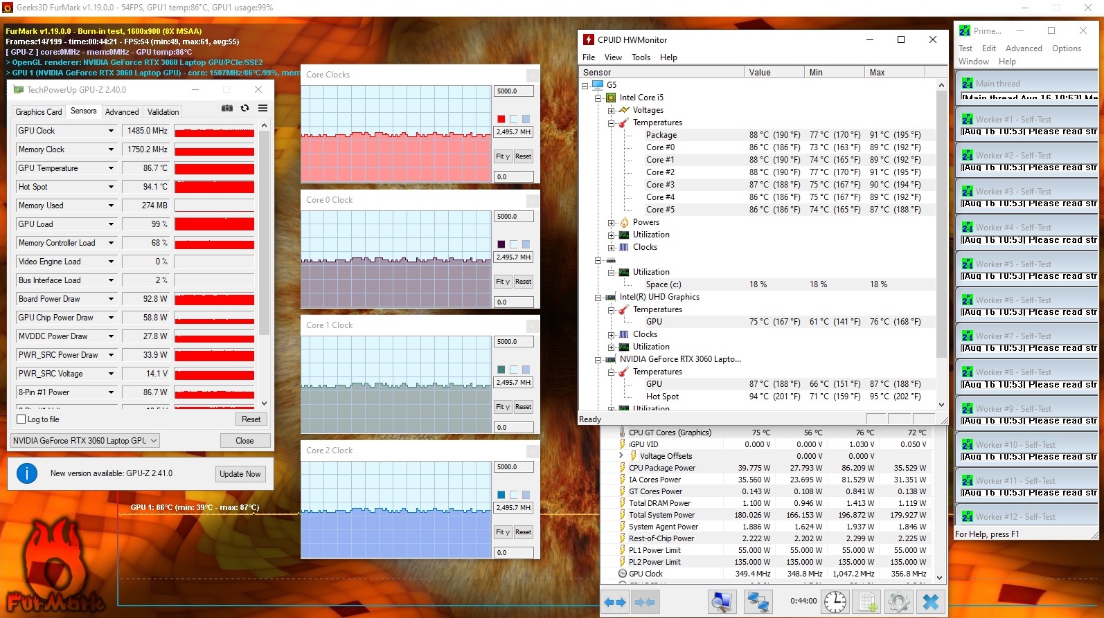
Task: Open HWiNFO sensor settings gear icon
Action: point(898,602)
